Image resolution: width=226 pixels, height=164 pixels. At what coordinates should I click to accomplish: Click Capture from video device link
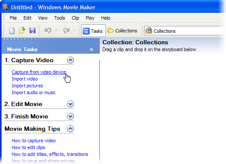point(39,72)
